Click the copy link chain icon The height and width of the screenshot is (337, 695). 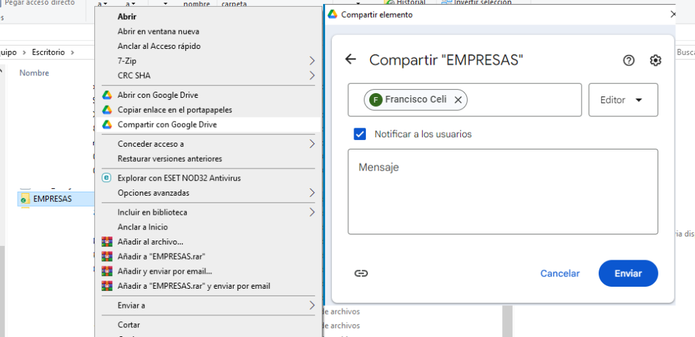click(361, 273)
